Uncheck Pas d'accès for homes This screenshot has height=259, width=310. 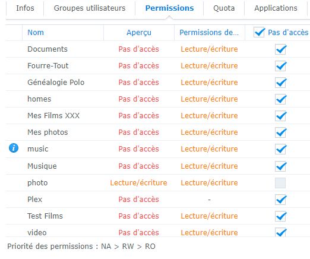(280, 99)
